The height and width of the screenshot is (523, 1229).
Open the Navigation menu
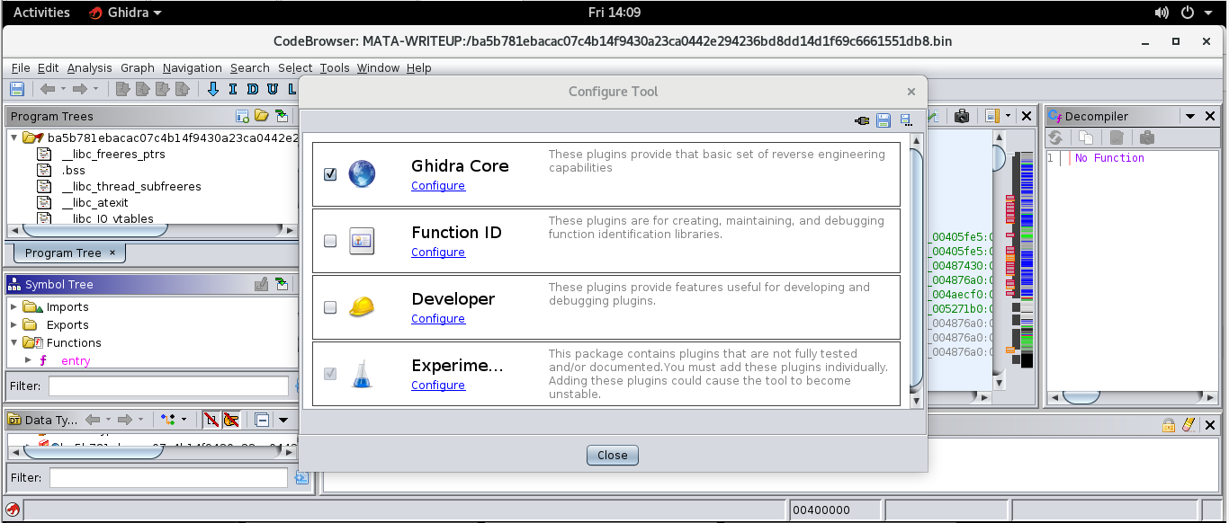(x=193, y=68)
